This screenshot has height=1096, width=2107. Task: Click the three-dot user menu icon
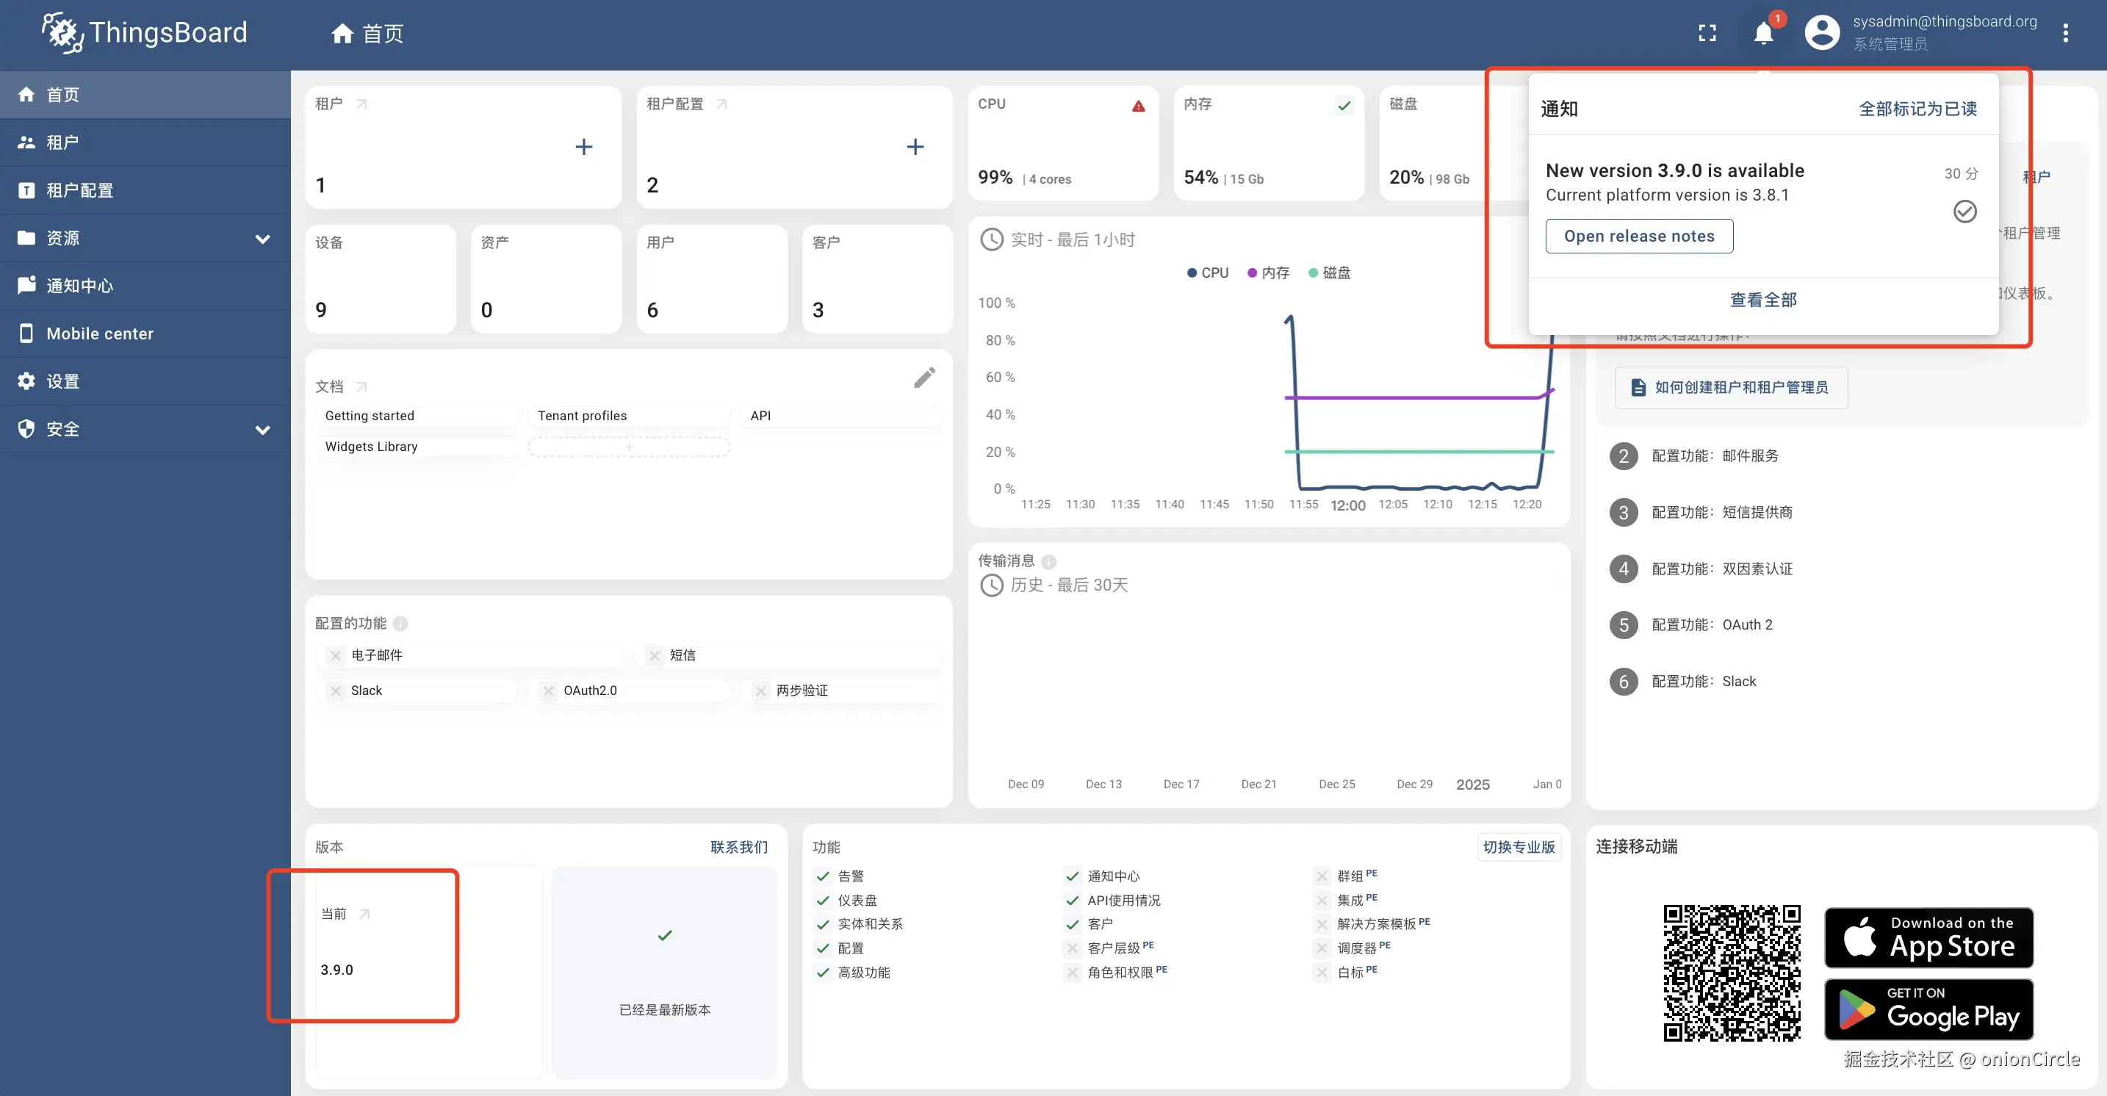click(2065, 34)
